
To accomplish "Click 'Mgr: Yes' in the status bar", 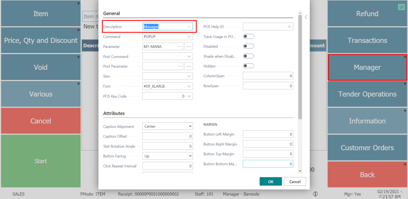I will coord(353,194).
